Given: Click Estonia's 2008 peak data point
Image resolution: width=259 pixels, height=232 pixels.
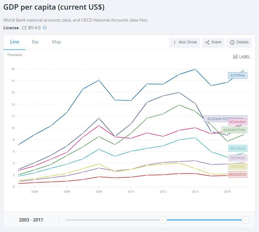Looking at the screenshot, I should (99, 80).
